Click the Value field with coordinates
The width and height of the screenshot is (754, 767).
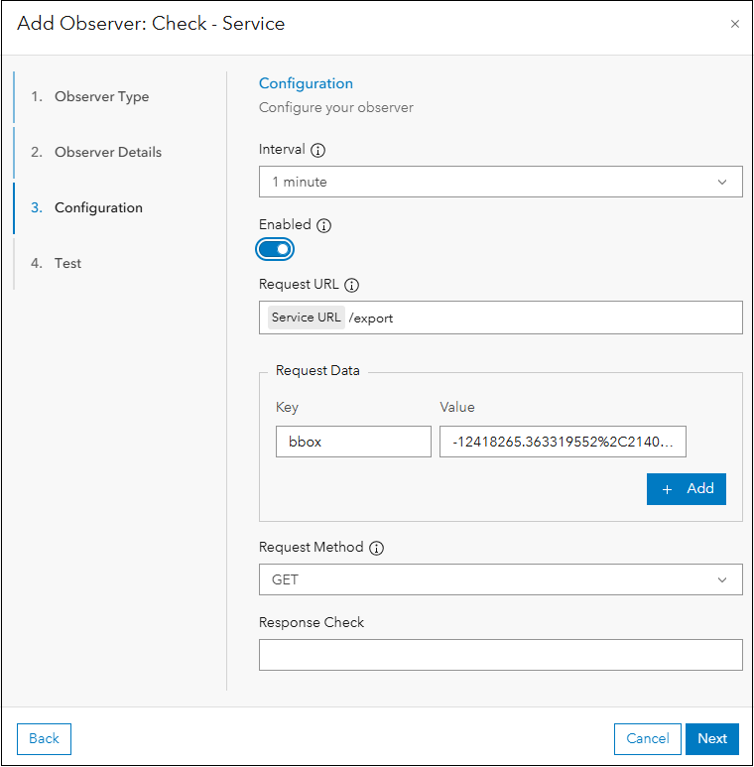click(x=564, y=443)
